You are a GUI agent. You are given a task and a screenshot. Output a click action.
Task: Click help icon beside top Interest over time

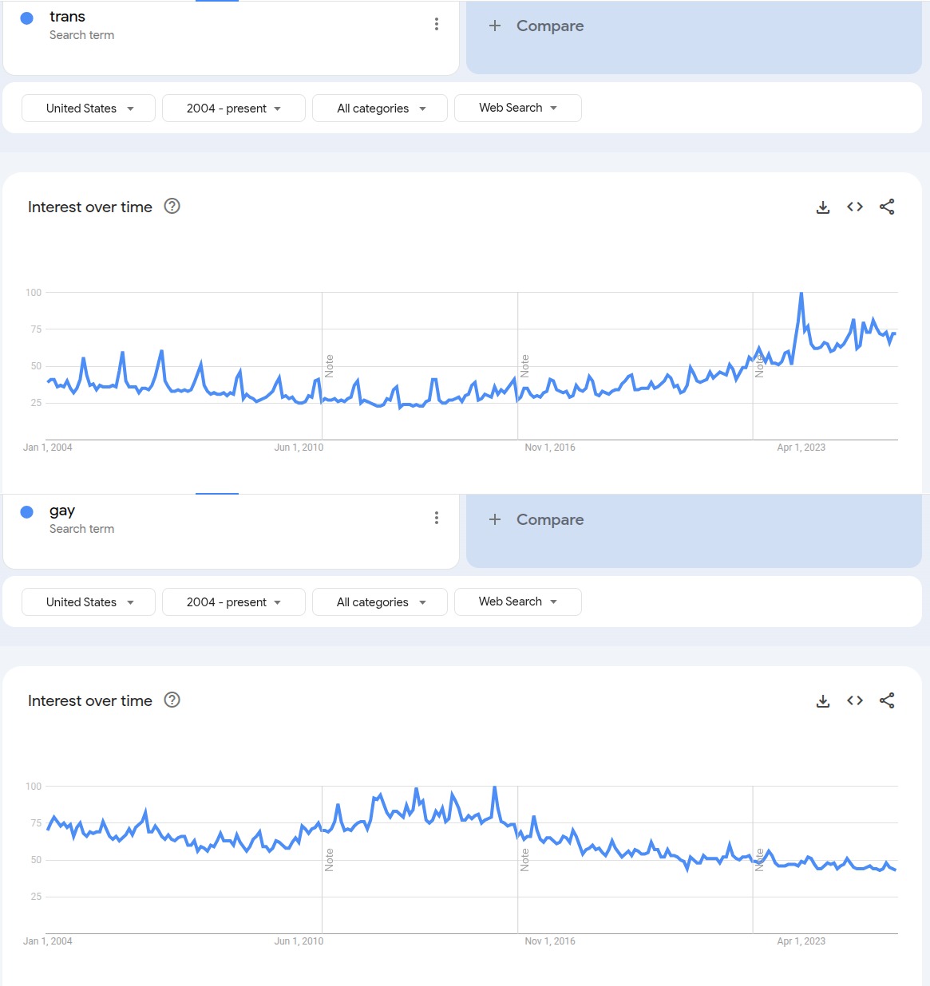point(172,206)
